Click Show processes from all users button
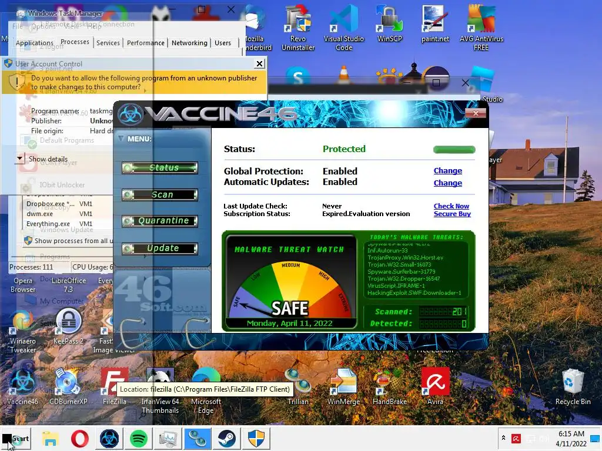602x451 pixels. click(68, 241)
